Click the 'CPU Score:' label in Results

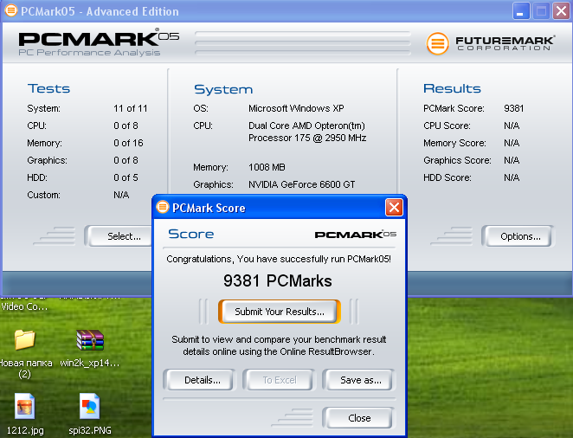coord(447,126)
